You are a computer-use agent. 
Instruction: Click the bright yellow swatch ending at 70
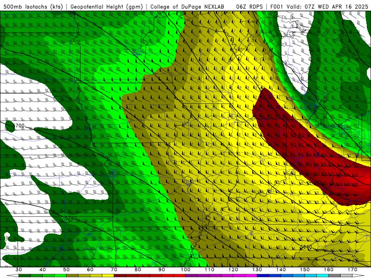tap(108, 276)
